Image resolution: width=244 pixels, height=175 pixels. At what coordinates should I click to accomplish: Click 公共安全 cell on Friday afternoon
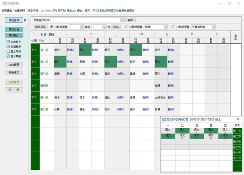tap(161, 97)
